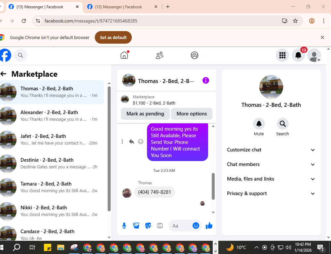This screenshot has width=331, height=254.
Task: Open Tamara · 2-Bed, 2-Bath chat
Action: [x=52, y=188]
